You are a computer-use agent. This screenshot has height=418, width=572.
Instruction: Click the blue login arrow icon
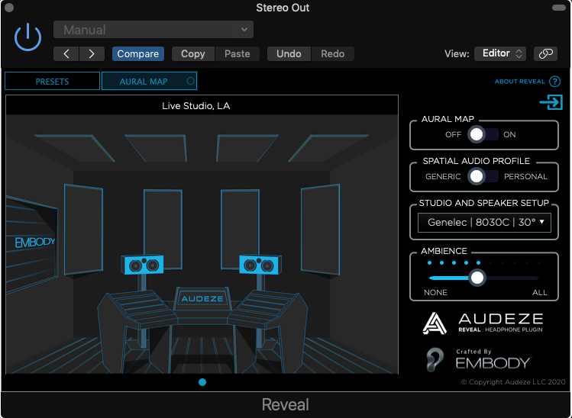tap(551, 101)
